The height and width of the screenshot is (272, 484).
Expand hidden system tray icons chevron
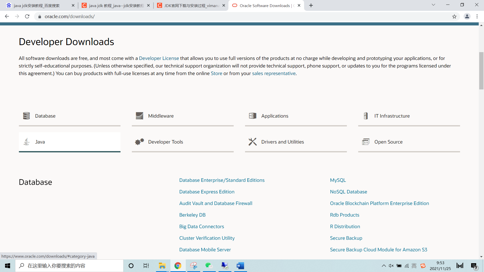pyautogui.click(x=384, y=266)
